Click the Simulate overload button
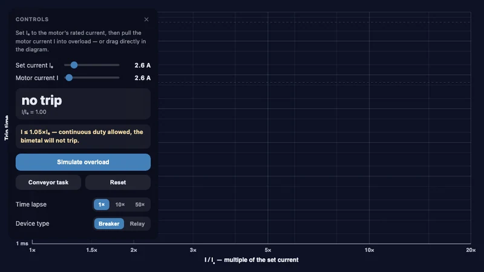Image resolution: width=484 pixels, height=272 pixels. coord(83,162)
